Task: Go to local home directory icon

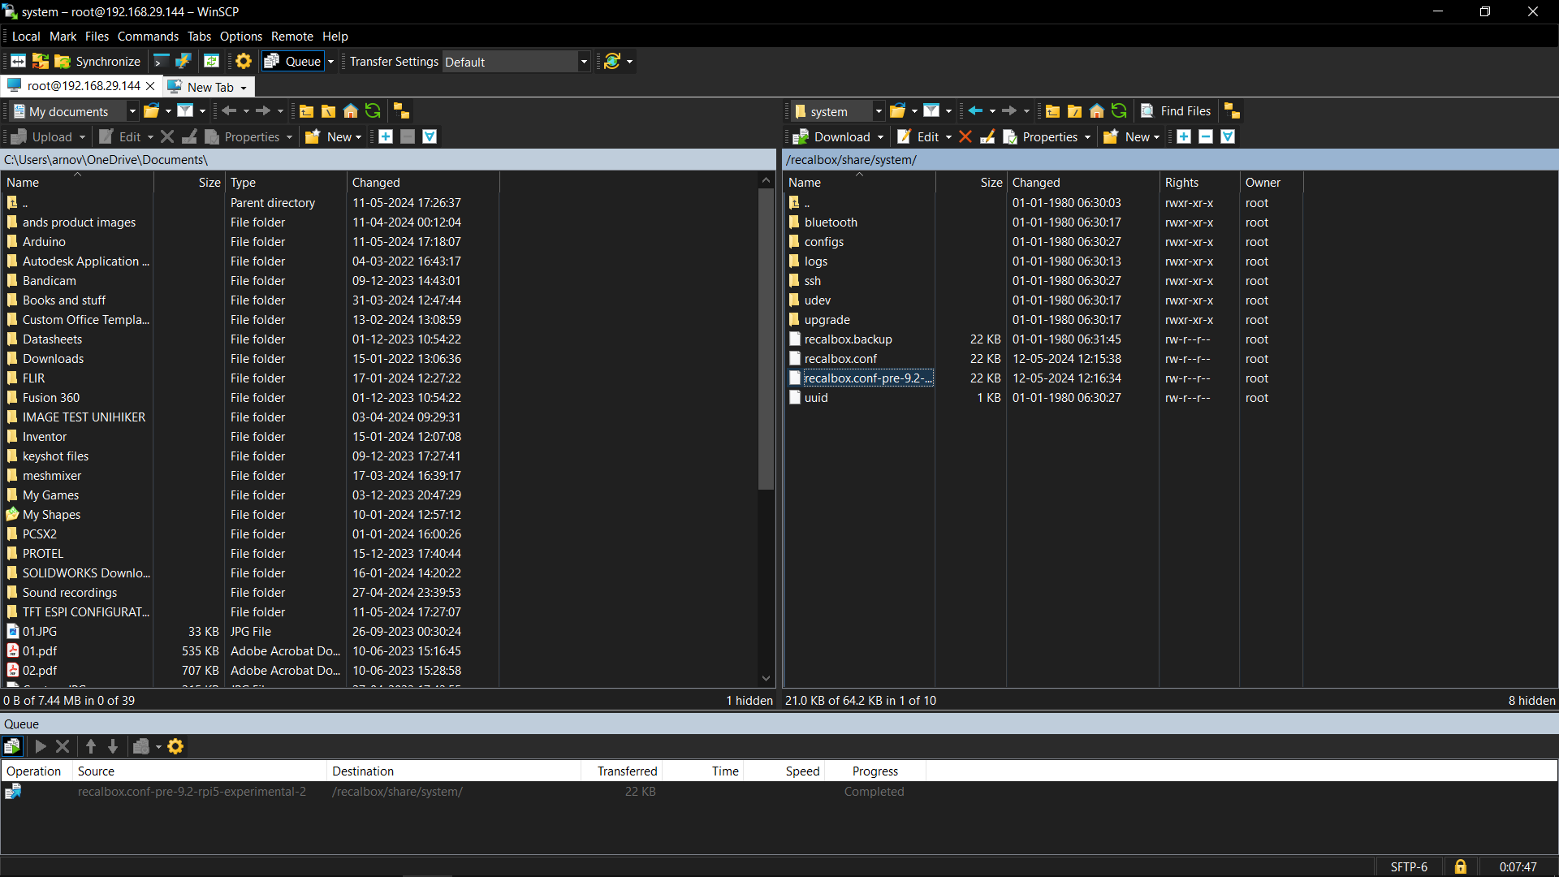Action: pos(350,111)
